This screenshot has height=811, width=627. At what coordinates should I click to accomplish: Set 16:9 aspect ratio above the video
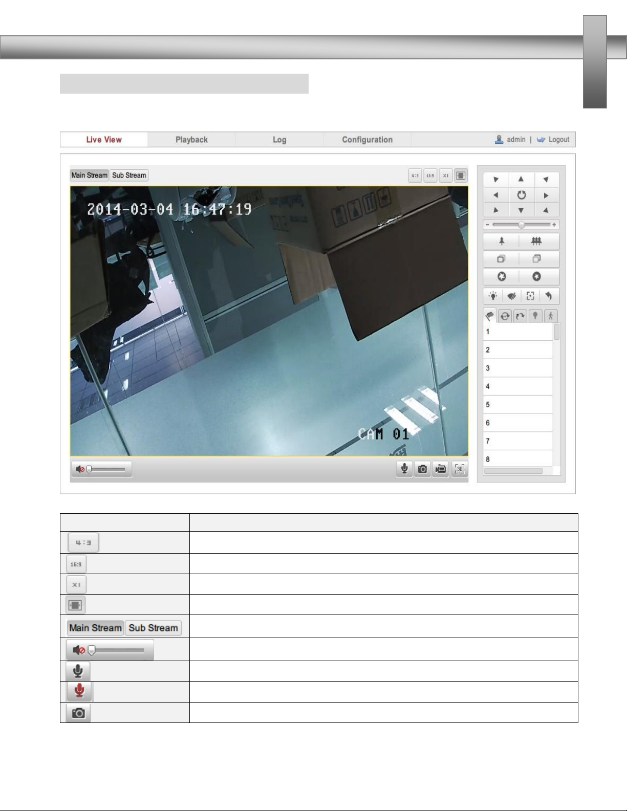click(x=430, y=176)
